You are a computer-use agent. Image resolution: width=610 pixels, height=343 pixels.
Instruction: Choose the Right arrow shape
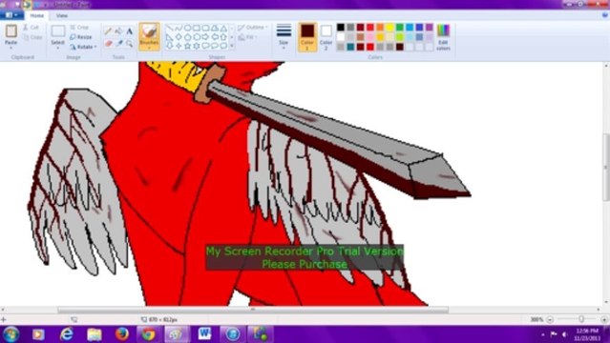(205, 37)
